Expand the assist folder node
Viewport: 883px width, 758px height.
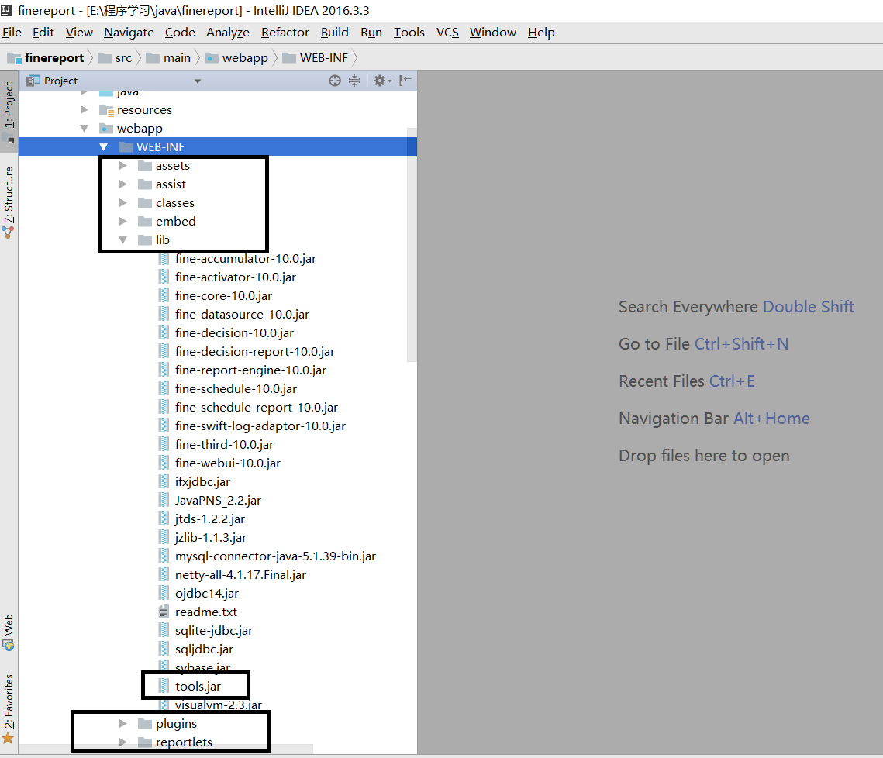tap(122, 184)
